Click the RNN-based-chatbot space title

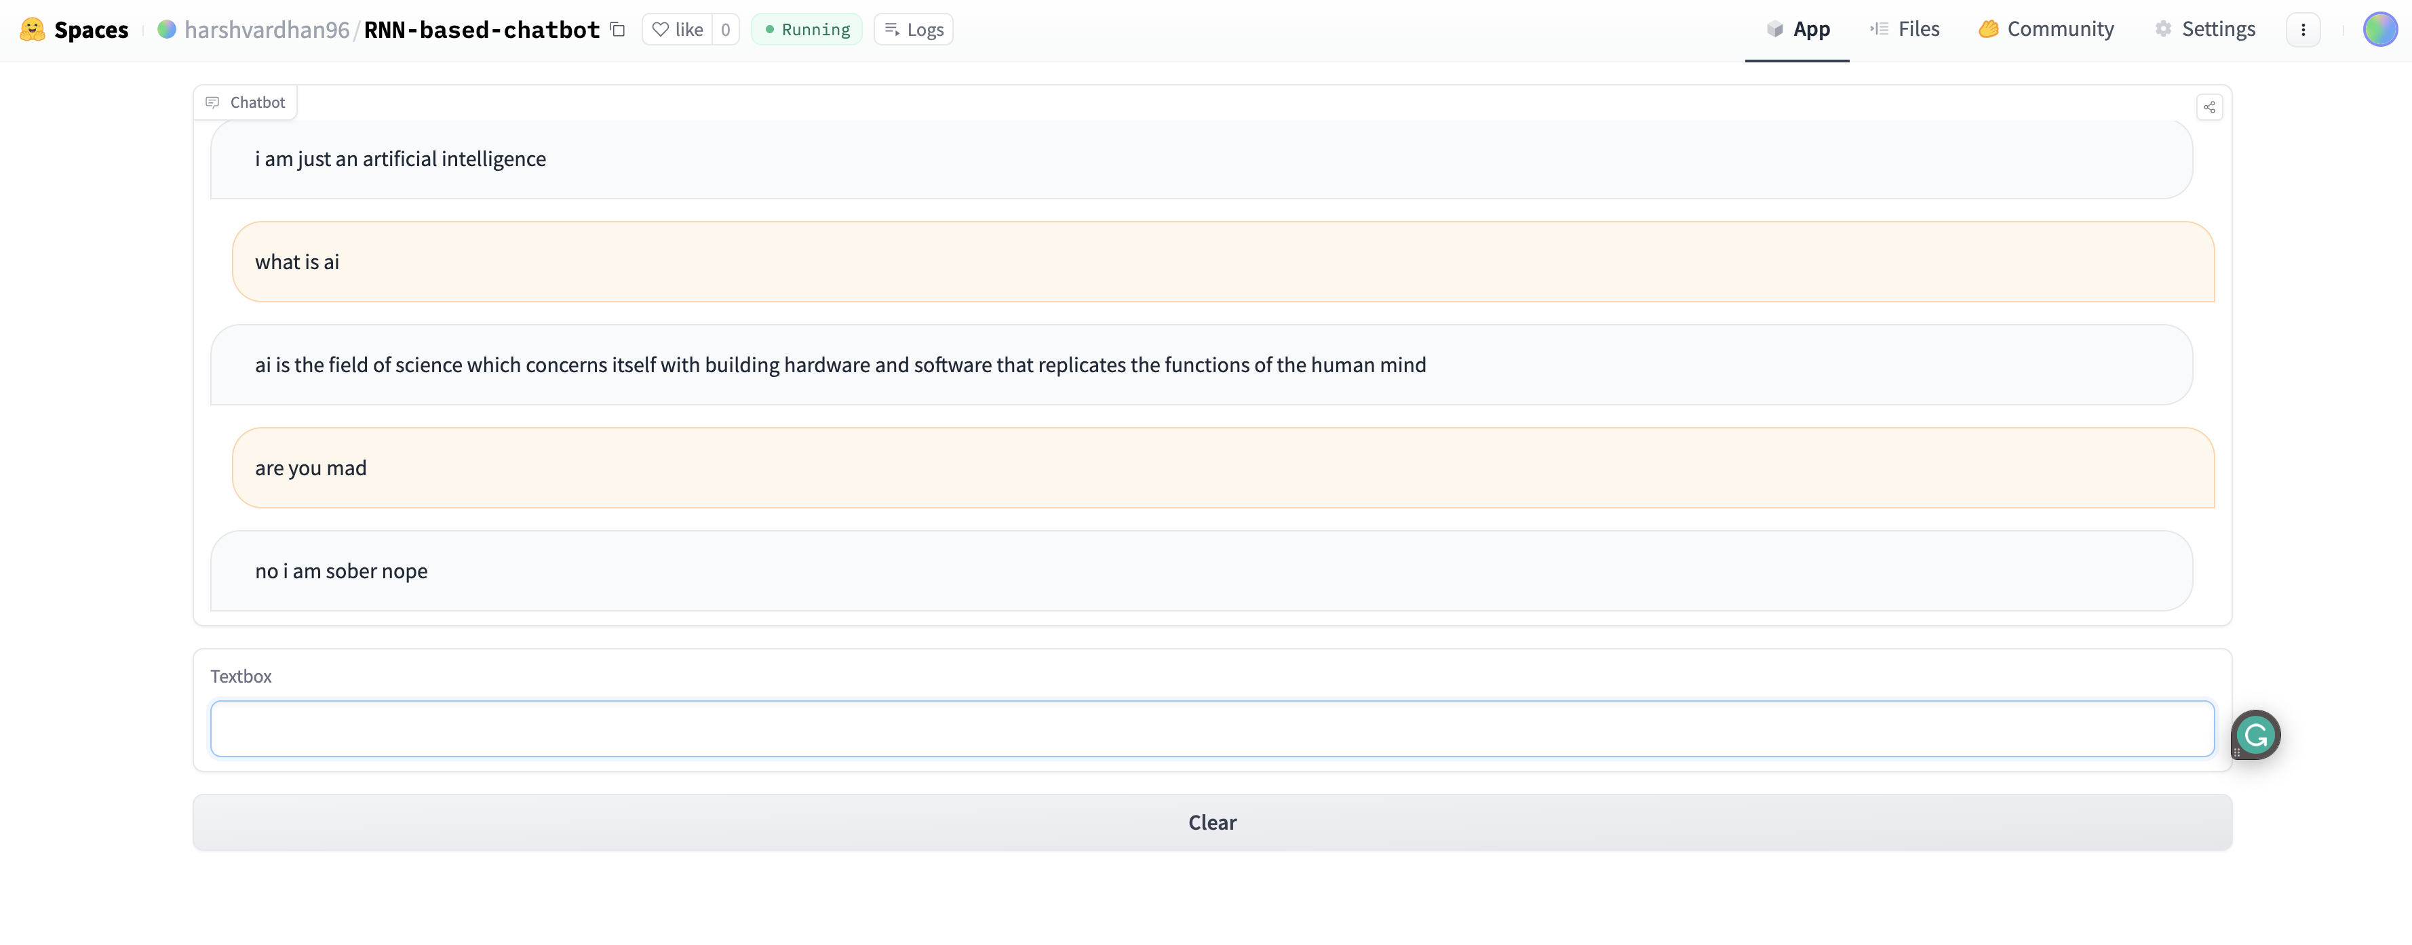482,29
